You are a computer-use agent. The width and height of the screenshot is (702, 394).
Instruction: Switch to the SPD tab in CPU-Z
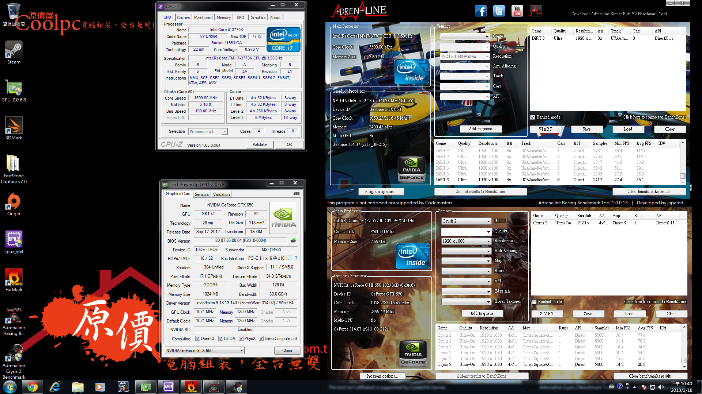click(x=240, y=18)
